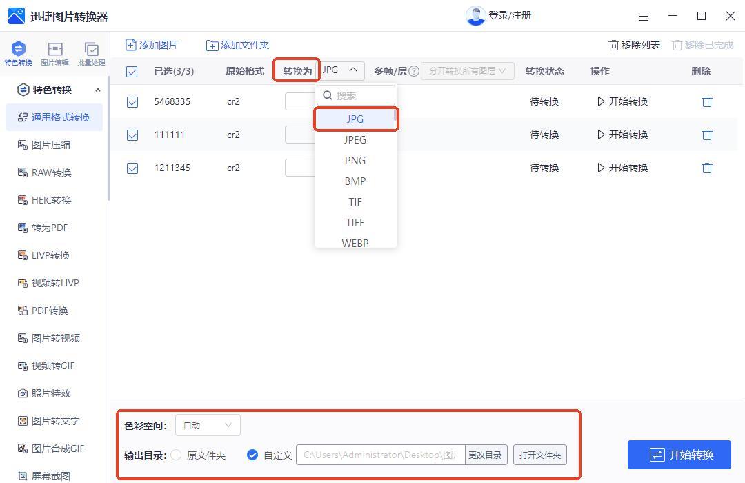This screenshot has height=483, width=745.
Task: Delete the 1211345 row with trash icon
Action: (x=706, y=168)
